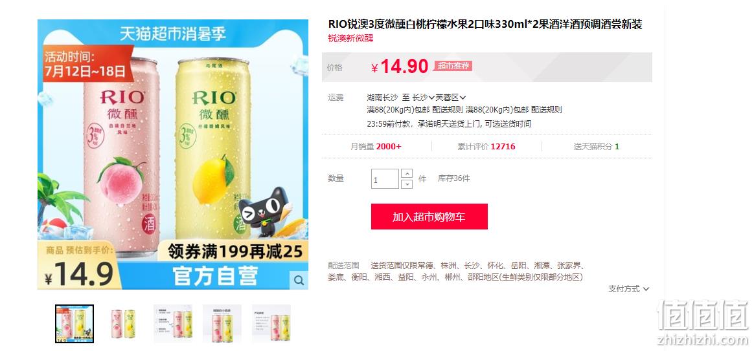Click the quantity input field

click(x=385, y=178)
